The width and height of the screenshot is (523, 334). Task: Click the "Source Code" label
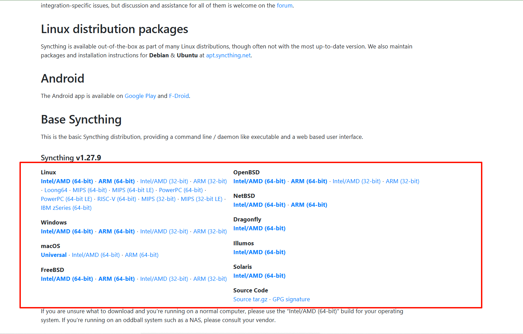coord(251,290)
